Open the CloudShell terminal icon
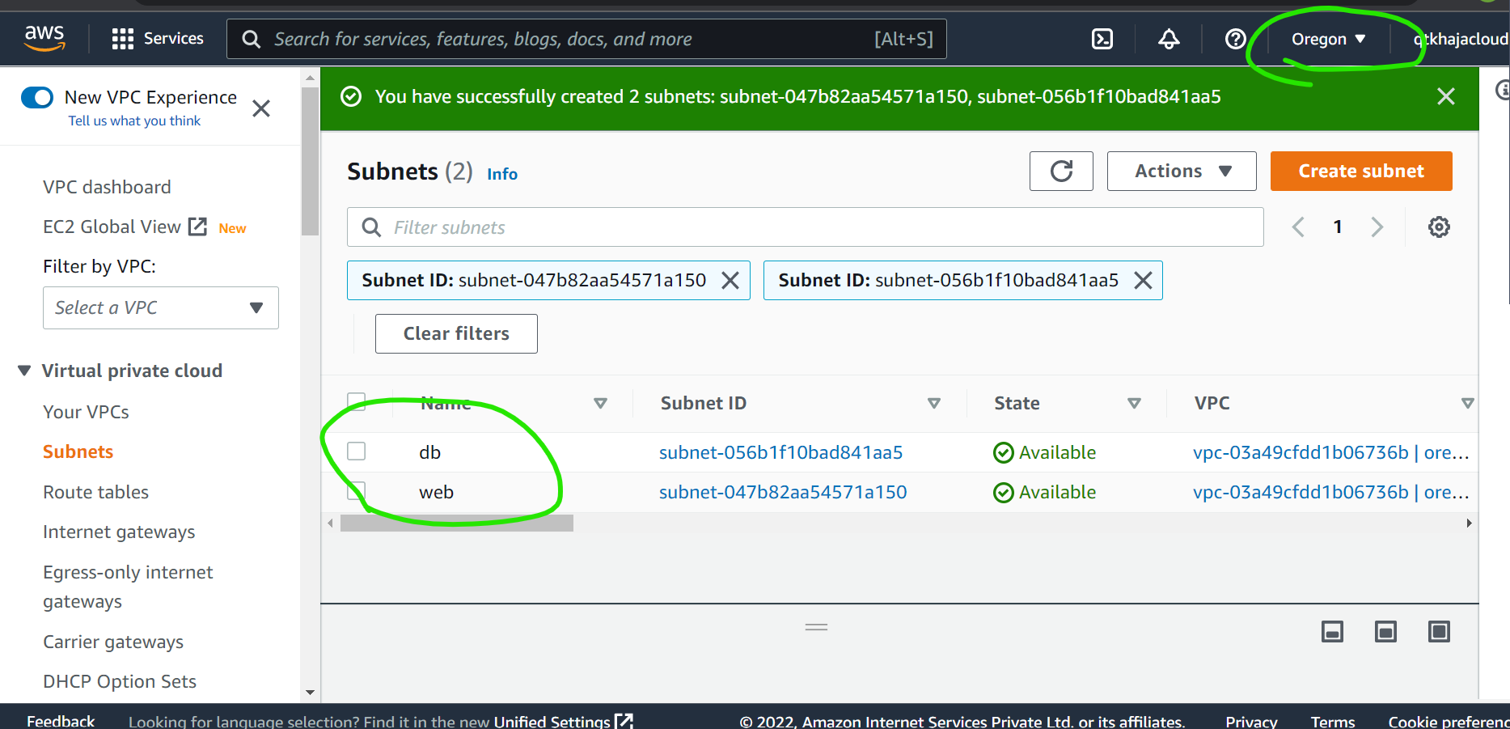The image size is (1510, 729). coord(1102,39)
